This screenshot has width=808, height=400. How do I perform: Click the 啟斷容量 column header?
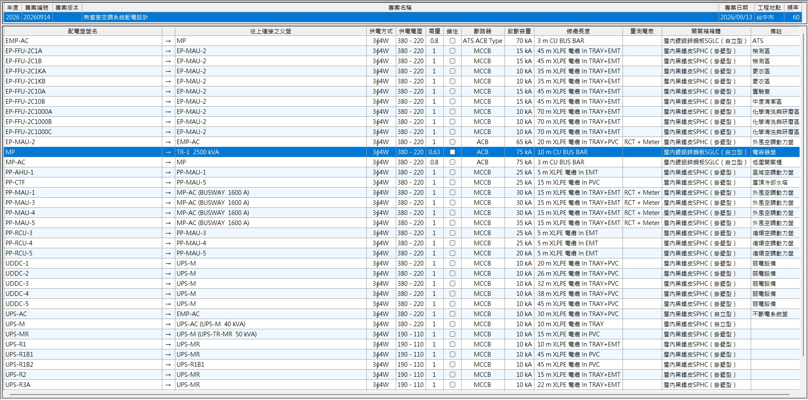pos(519,31)
